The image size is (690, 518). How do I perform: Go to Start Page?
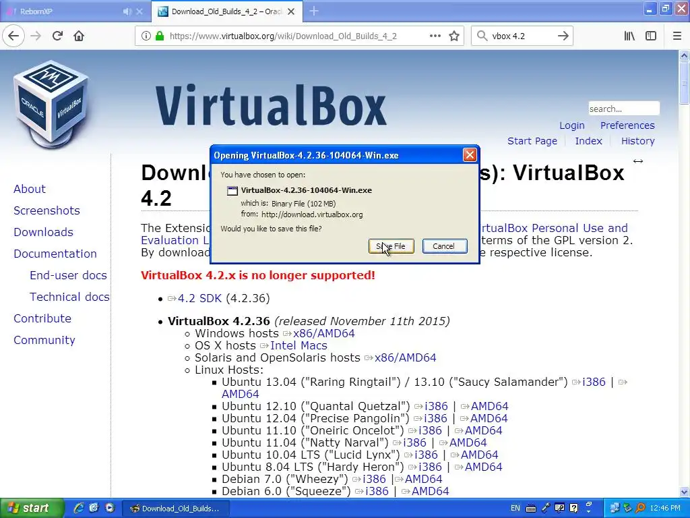532,141
